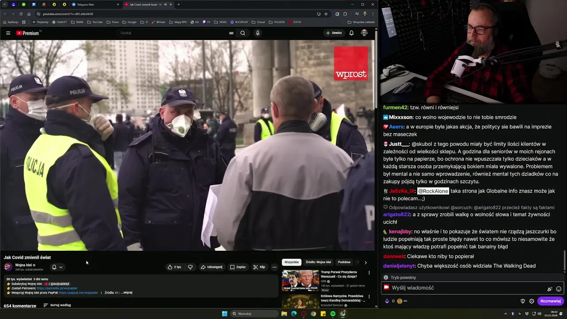Screen dimensions: 567x319
Task: Go to the YouTube Premium home logo
Action: point(28,33)
